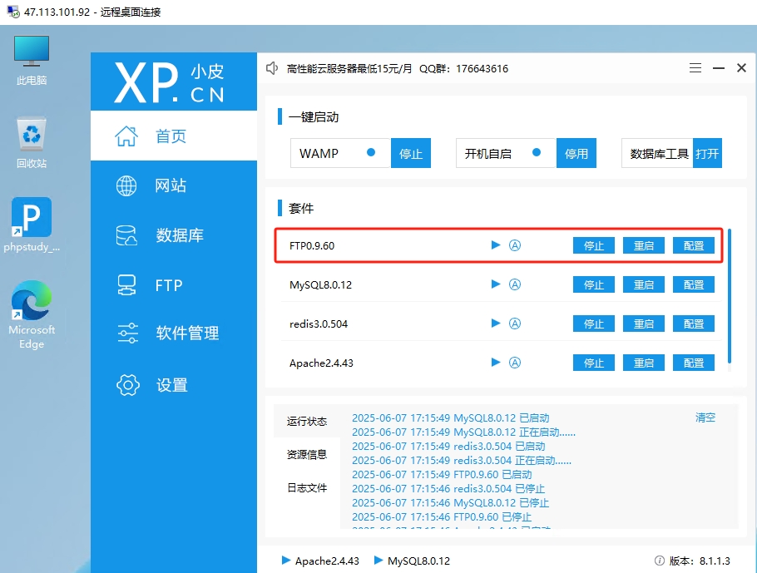Select Microsoft Edge desktop shortcut

32,315
